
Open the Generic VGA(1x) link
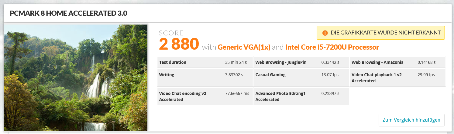244,47
